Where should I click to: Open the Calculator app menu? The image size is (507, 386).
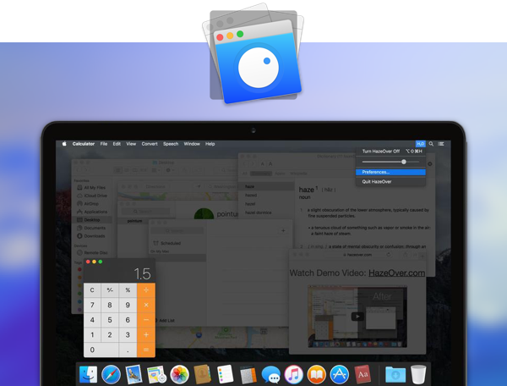(84, 144)
